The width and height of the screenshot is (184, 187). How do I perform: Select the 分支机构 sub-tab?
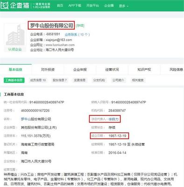99,80
